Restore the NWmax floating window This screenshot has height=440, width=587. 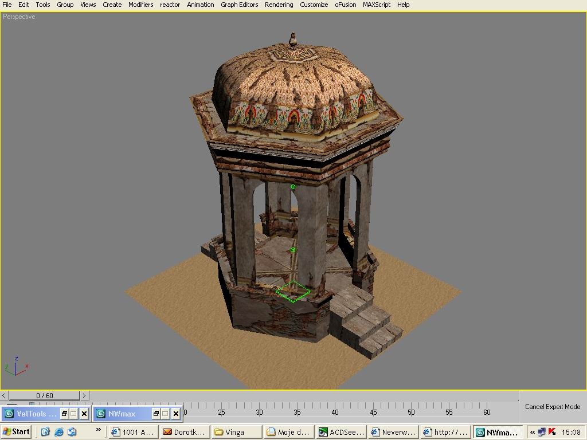(x=156, y=414)
